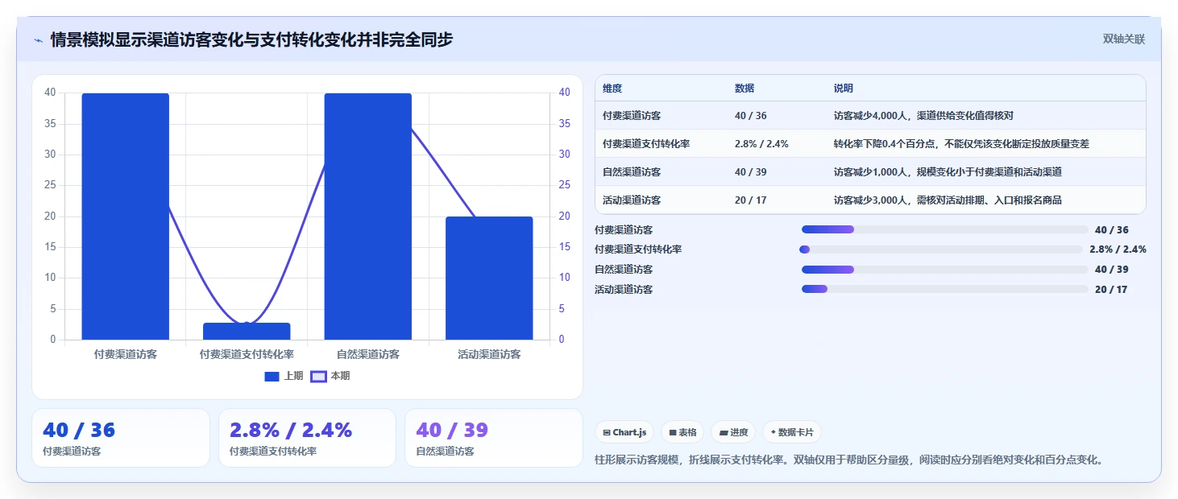The image size is (1178, 499).
Task: Click the 付费渠道访客 label in the progress list
Action: pyautogui.click(x=624, y=229)
